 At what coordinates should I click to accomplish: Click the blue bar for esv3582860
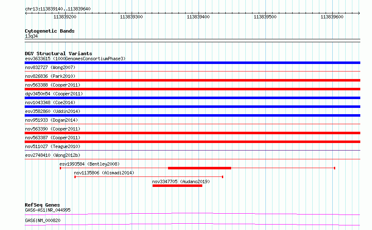[x=192, y=115]
